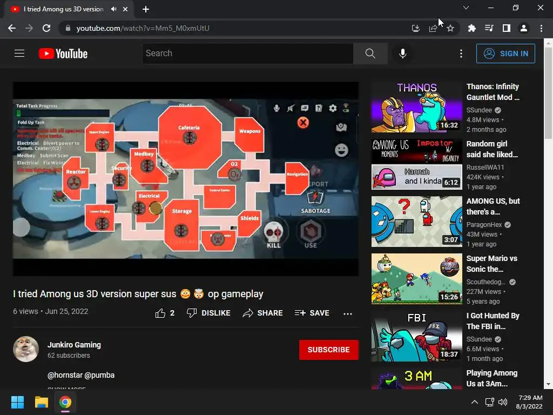Viewport: 553px width, 415px height.
Task: Open the Chrome three-dot menu
Action: (x=541, y=28)
